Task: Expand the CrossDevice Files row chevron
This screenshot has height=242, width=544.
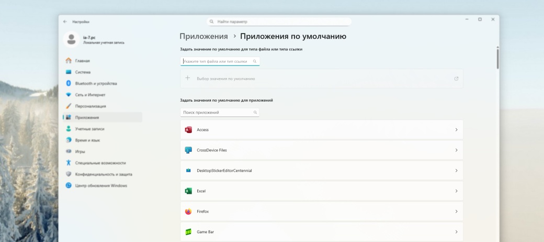Action: [456, 150]
